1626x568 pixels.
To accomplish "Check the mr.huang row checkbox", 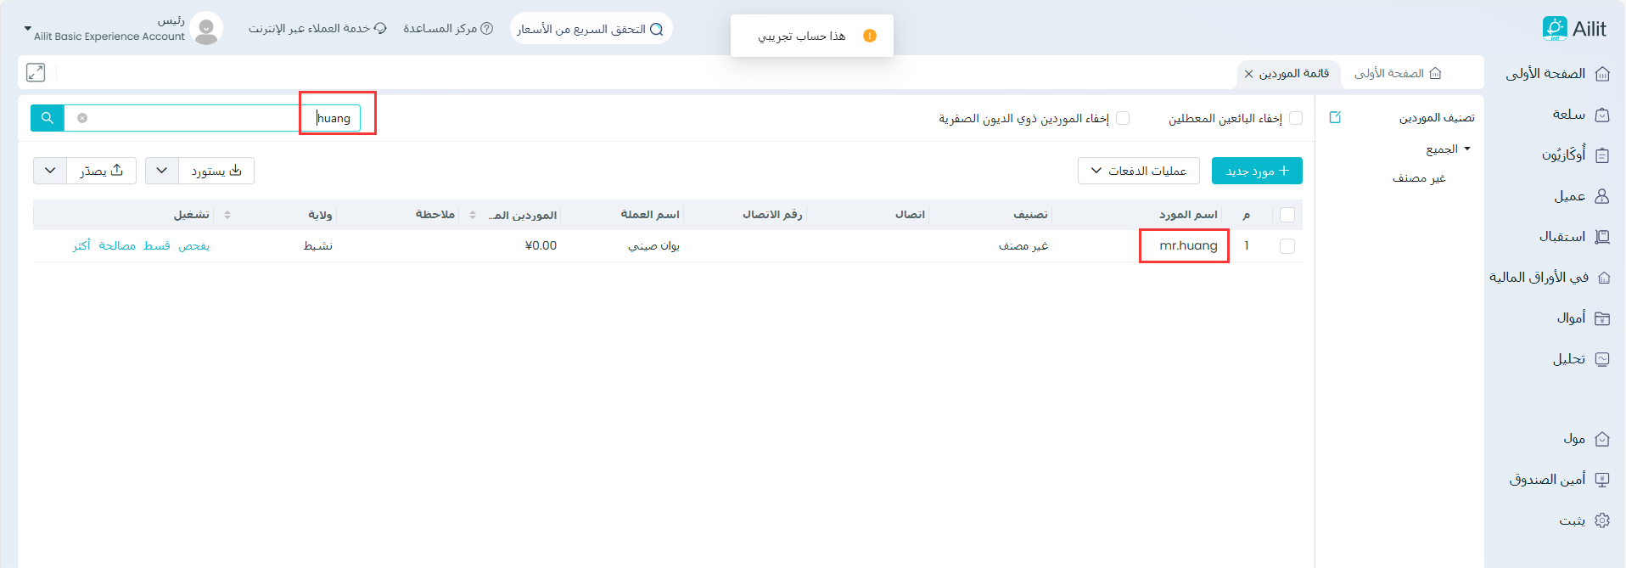I will point(1287,246).
